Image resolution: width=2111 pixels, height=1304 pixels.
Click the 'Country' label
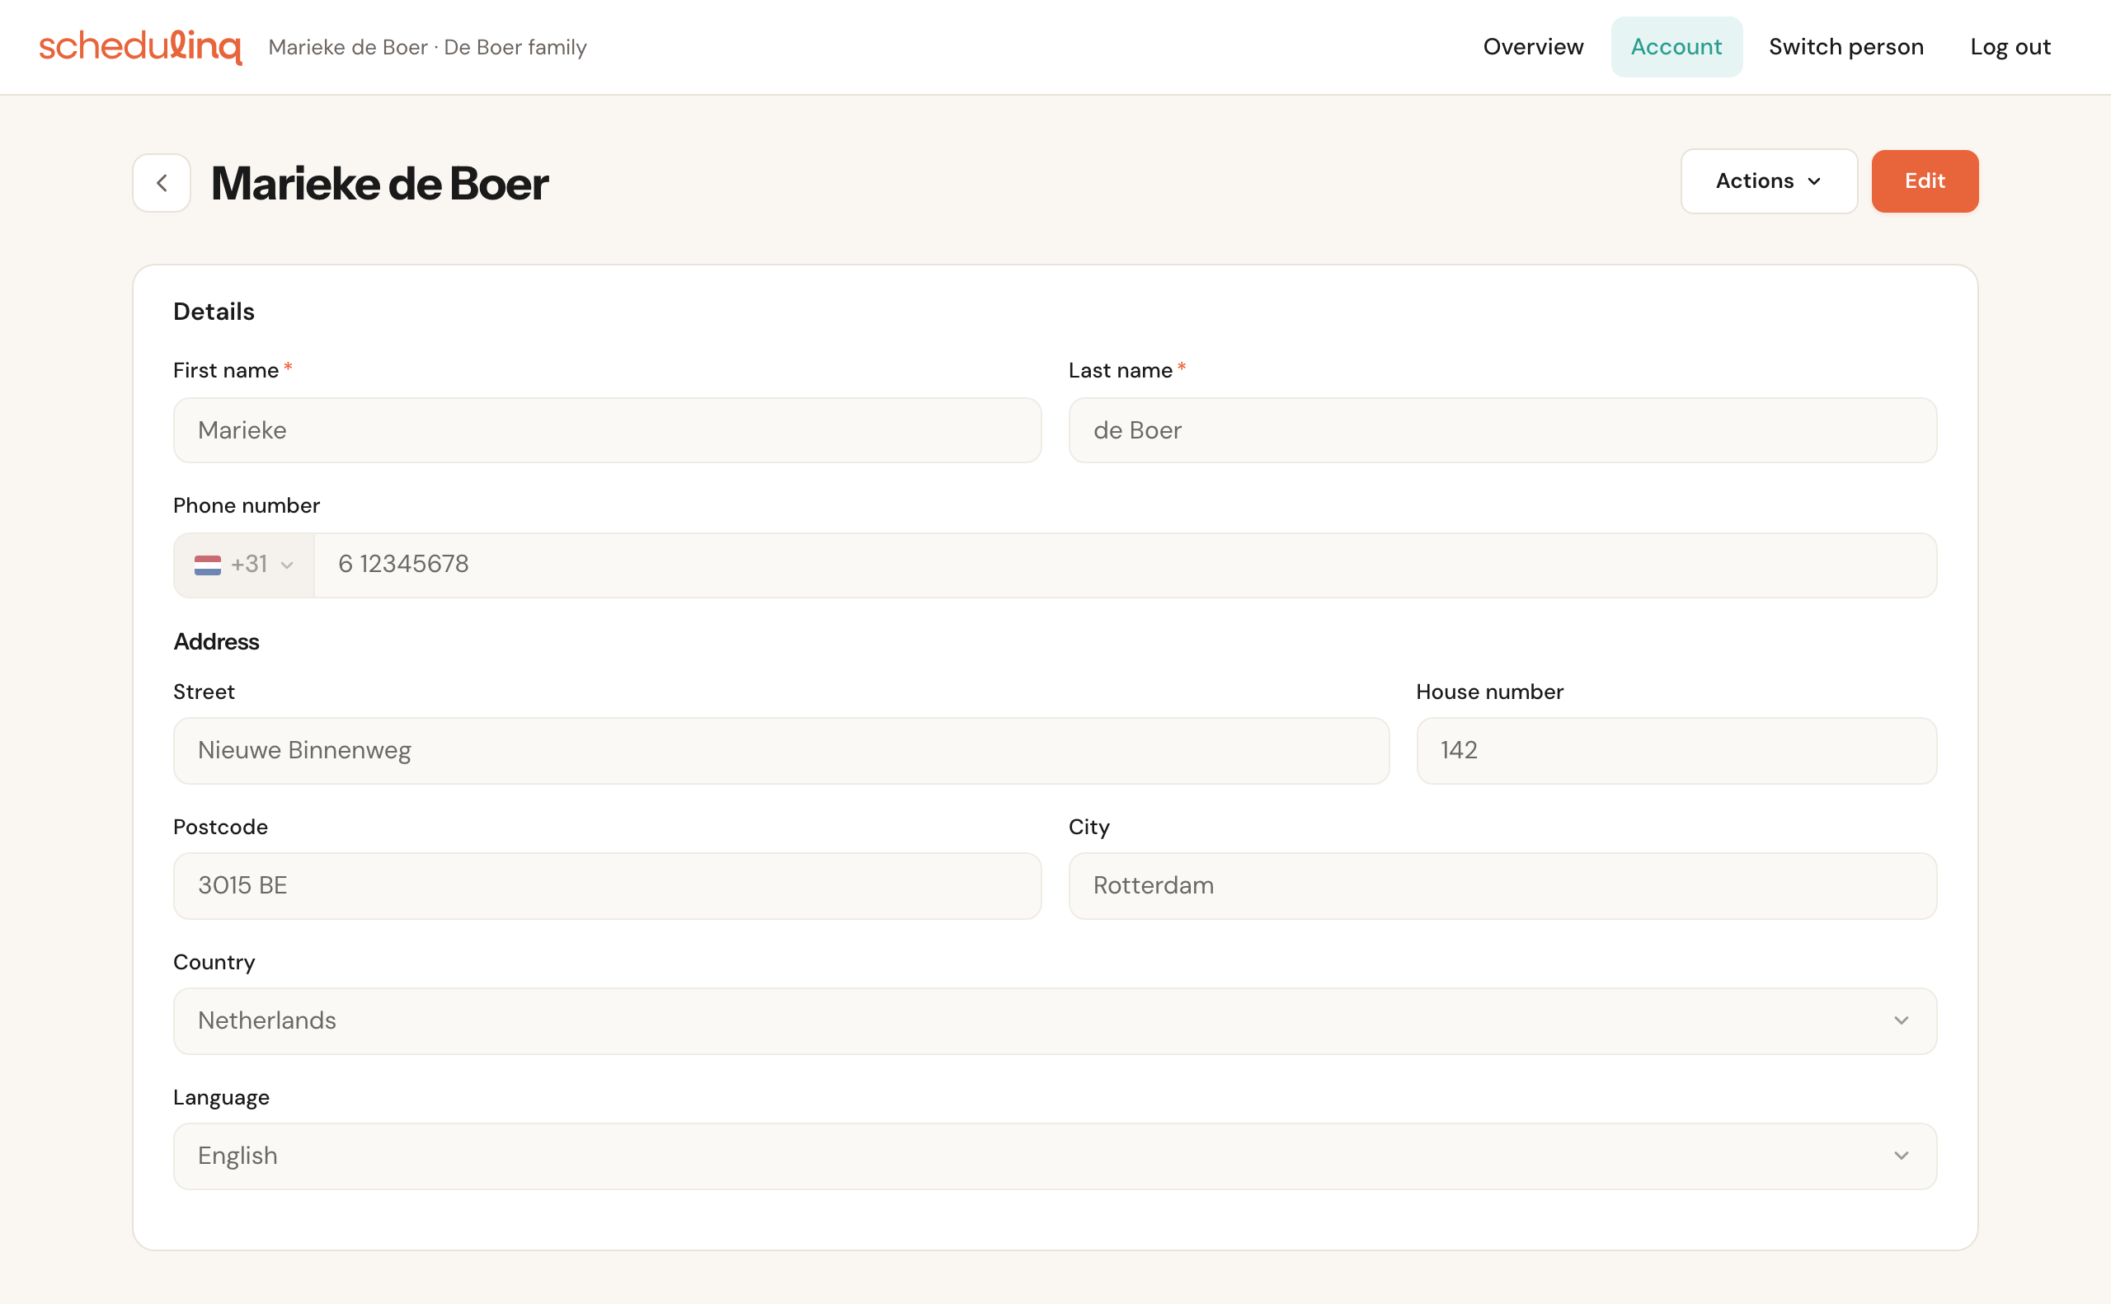coord(214,963)
